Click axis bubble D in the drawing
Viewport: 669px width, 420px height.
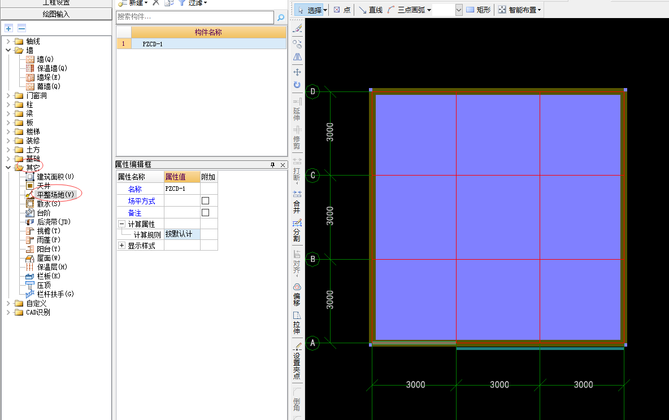coord(312,91)
